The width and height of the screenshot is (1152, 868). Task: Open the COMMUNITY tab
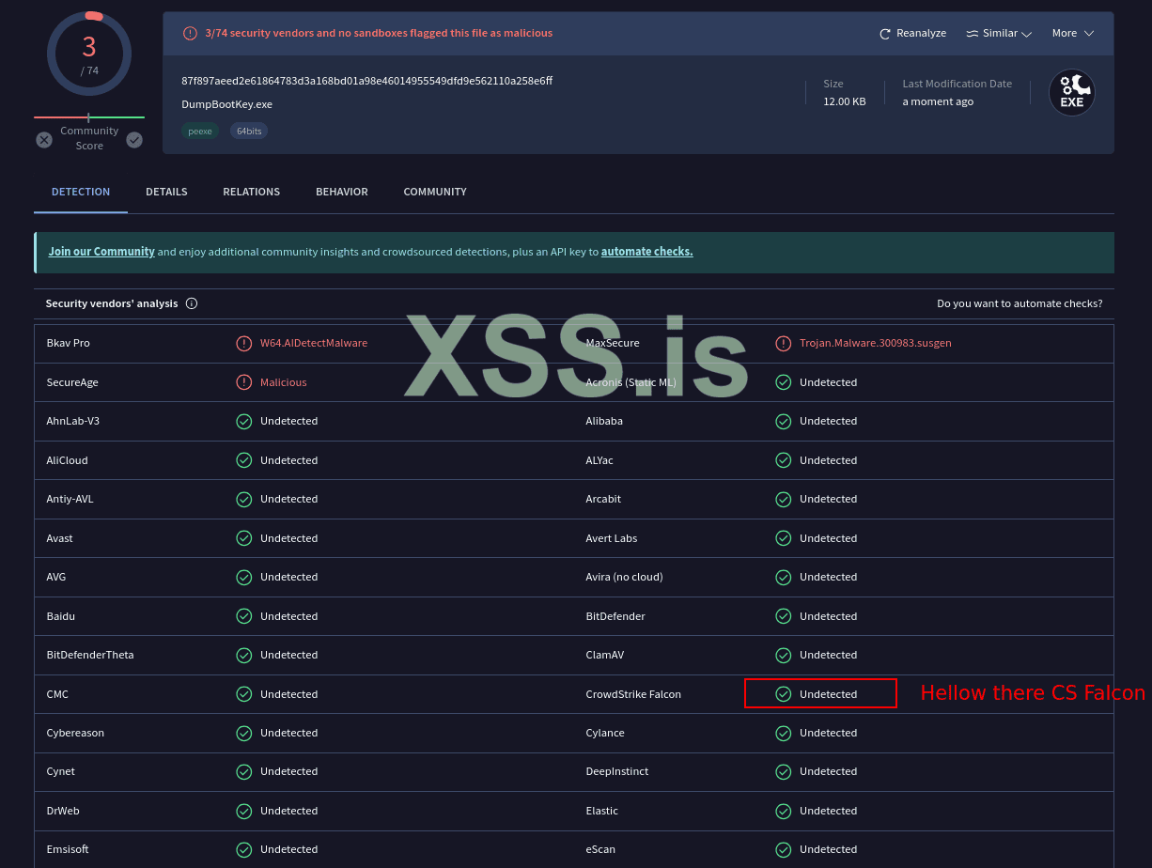pos(435,192)
